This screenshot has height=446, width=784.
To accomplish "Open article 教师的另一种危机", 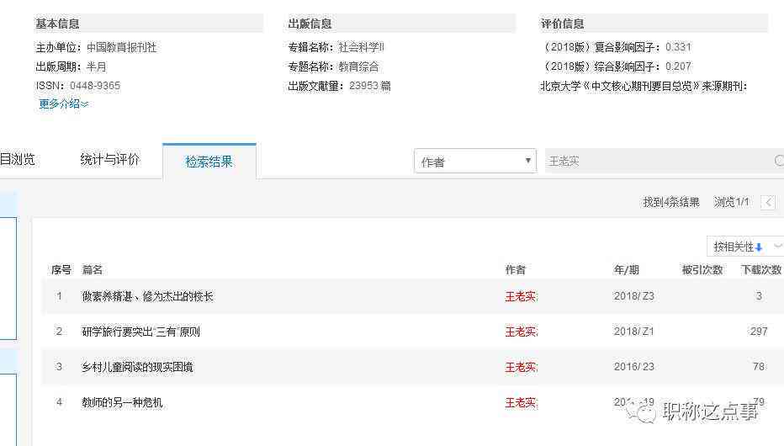I will click(x=122, y=402).
